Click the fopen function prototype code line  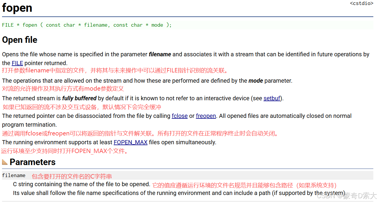click(x=87, y=25)
